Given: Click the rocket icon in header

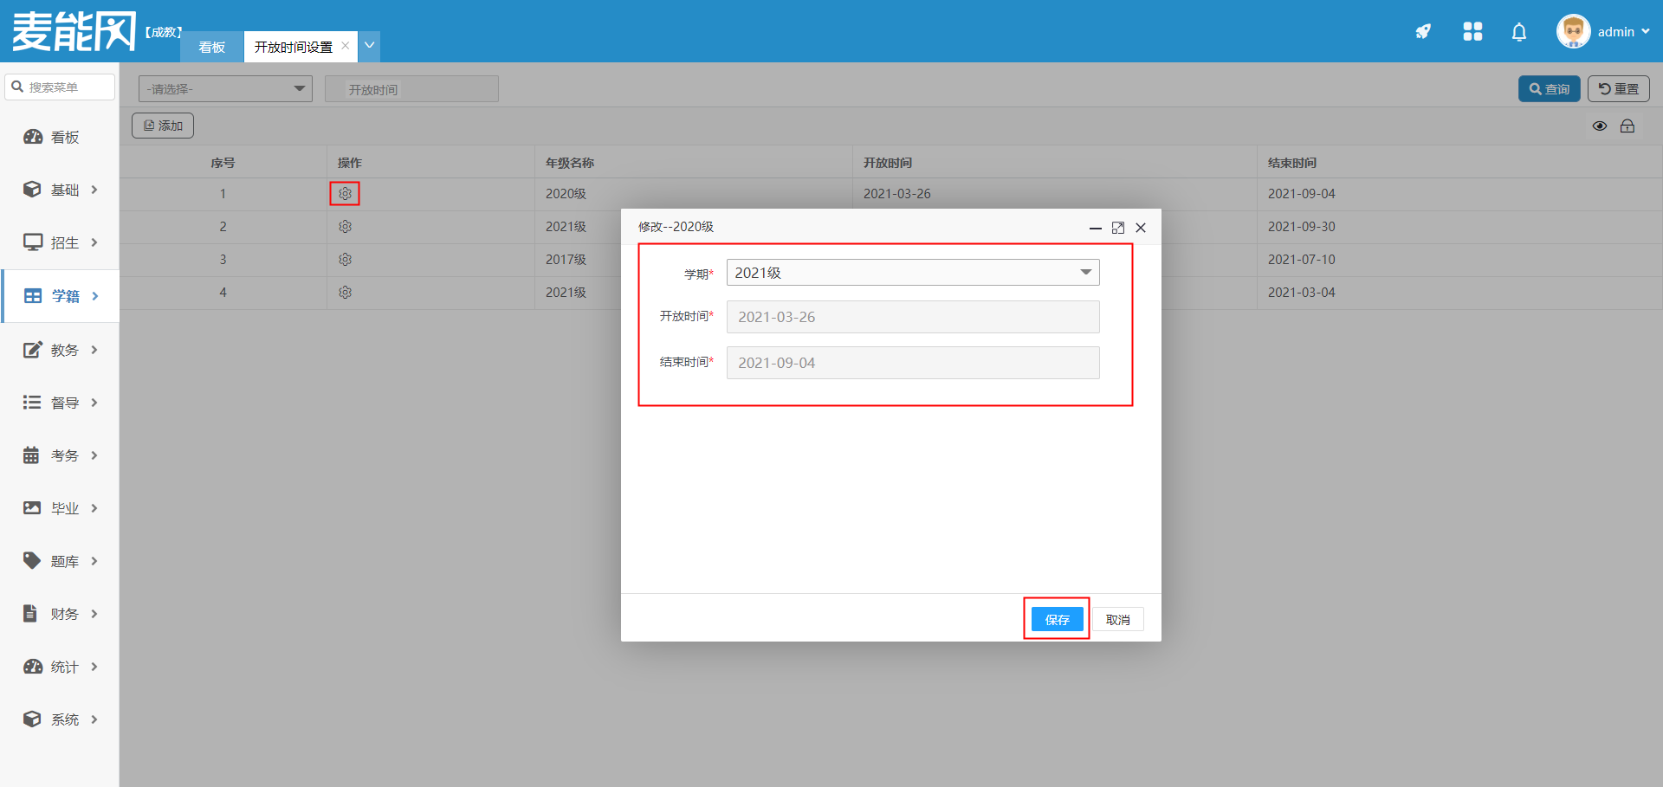Looking at the screenshot, I should pos(1423,32).
